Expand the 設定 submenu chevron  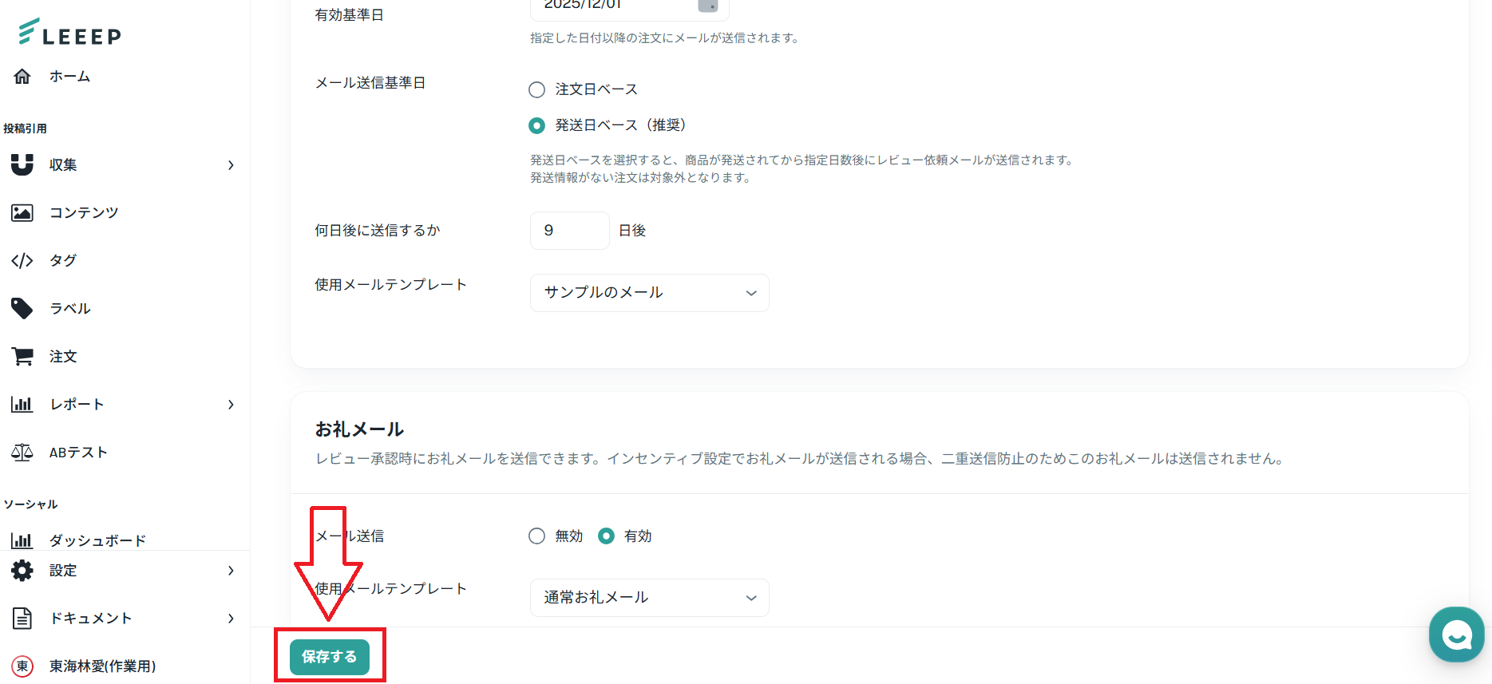(x=231, y=571)
